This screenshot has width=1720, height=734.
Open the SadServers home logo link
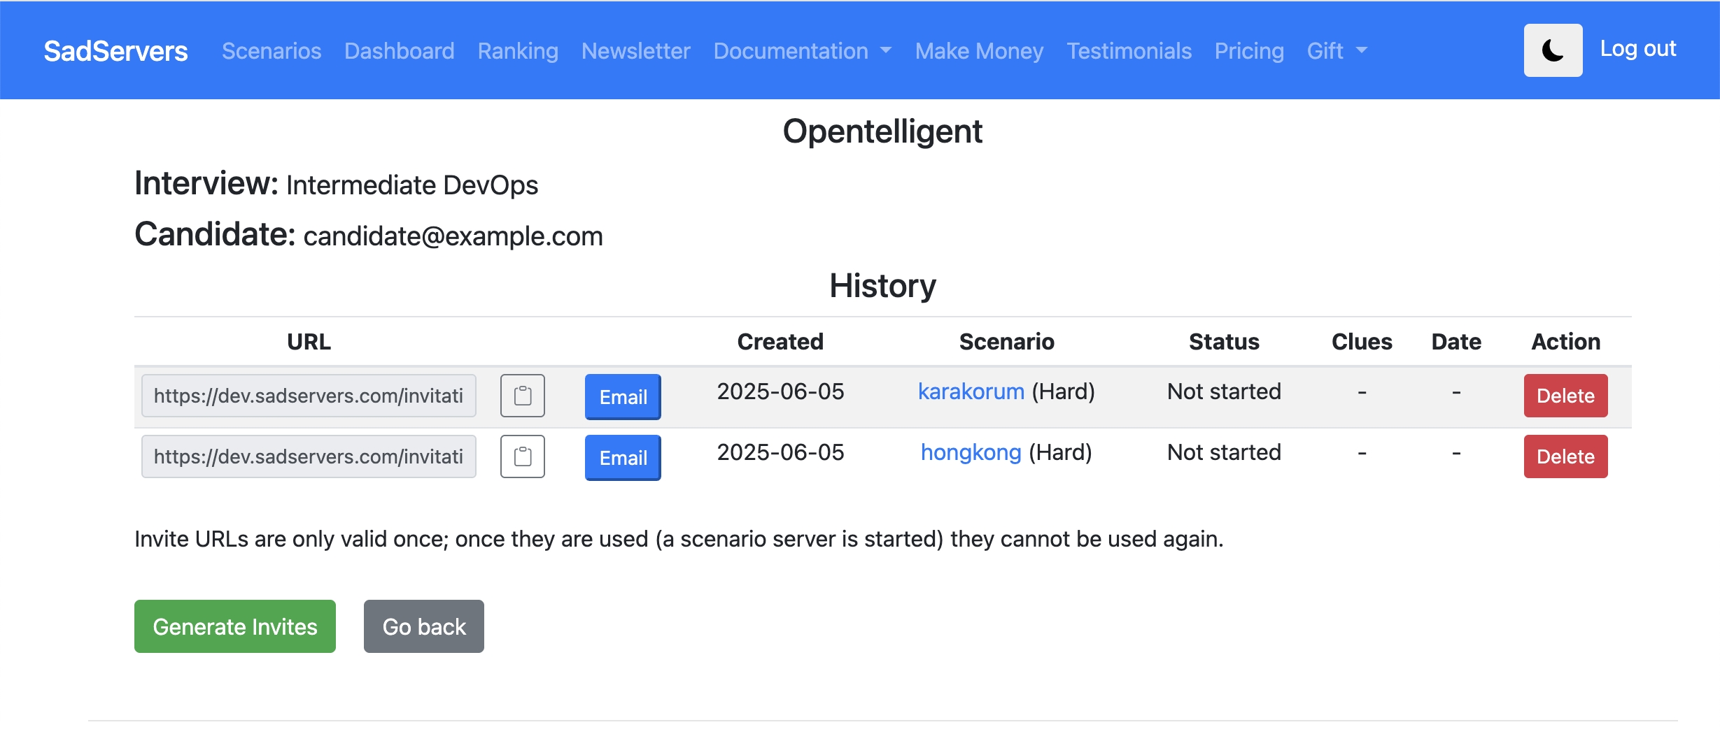pos(115,51)
